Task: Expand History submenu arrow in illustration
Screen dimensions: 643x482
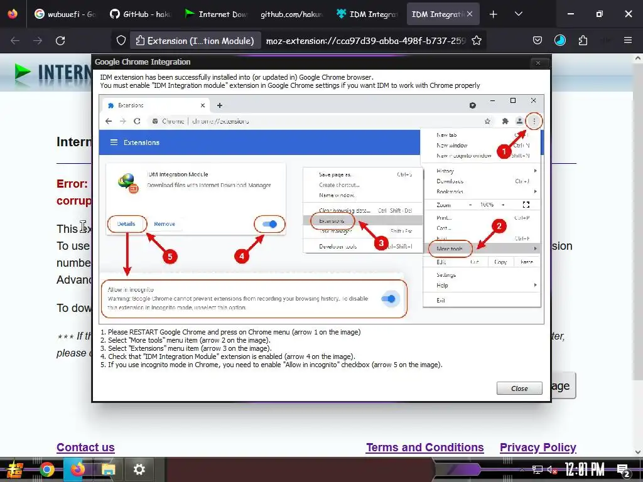Action: click(x=536, y=171)
